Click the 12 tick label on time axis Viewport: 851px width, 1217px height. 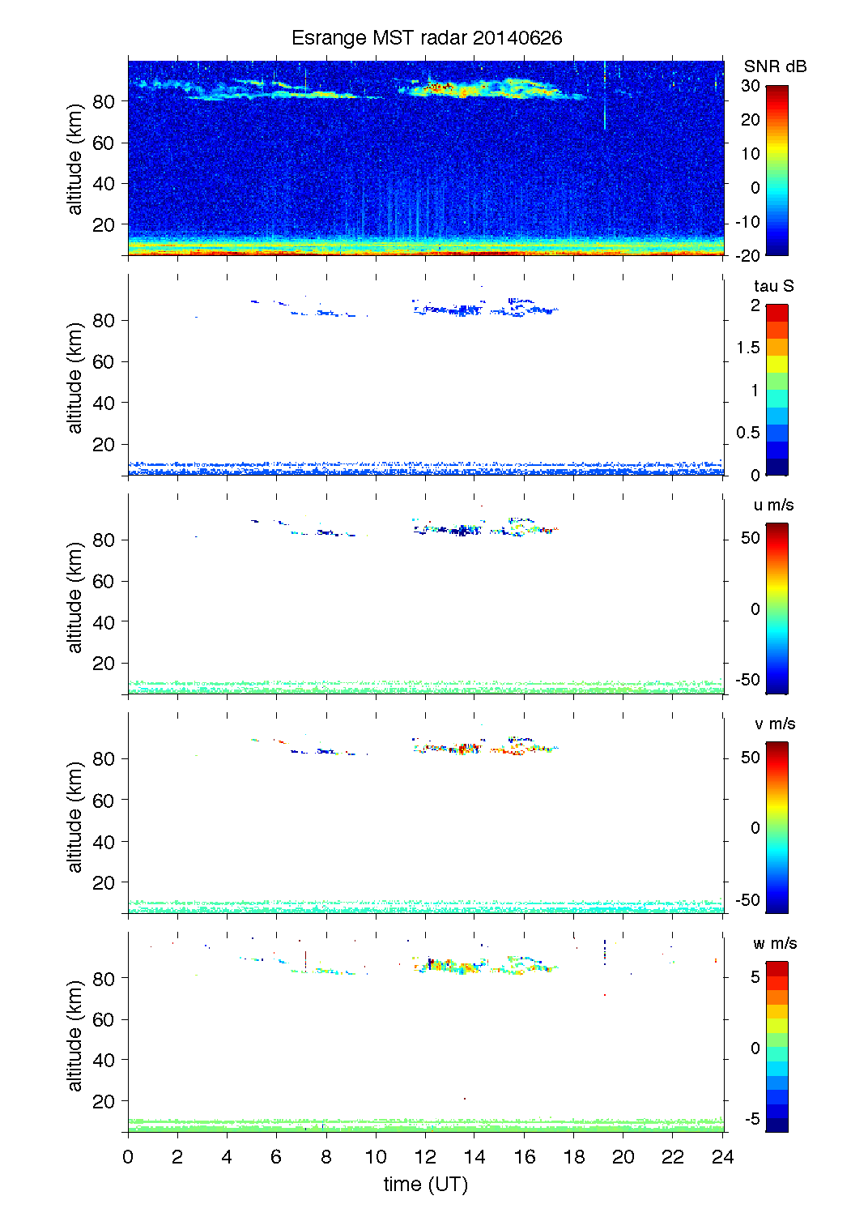pos(426,1156)
